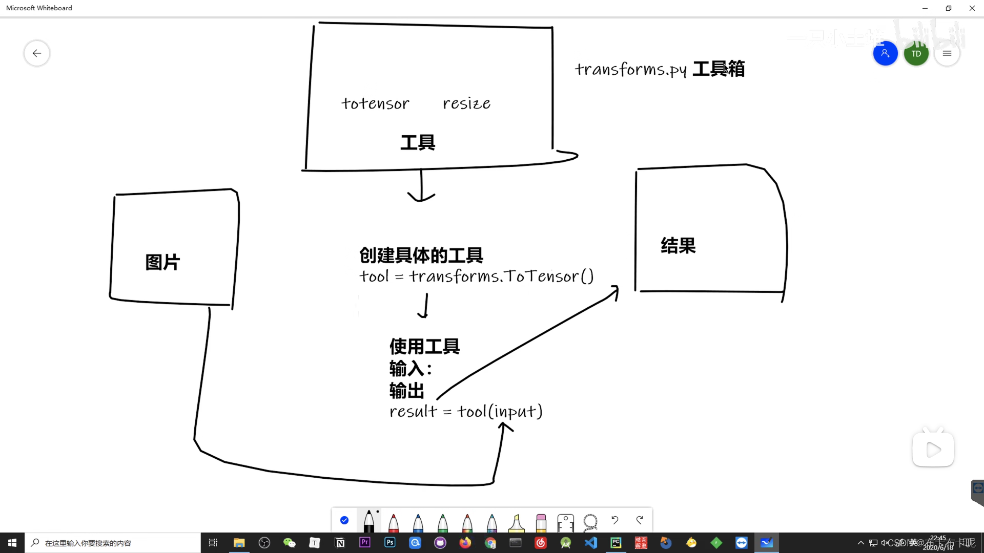
Task: Open the calendar from the taskbar clock
Action: (939, 542)
